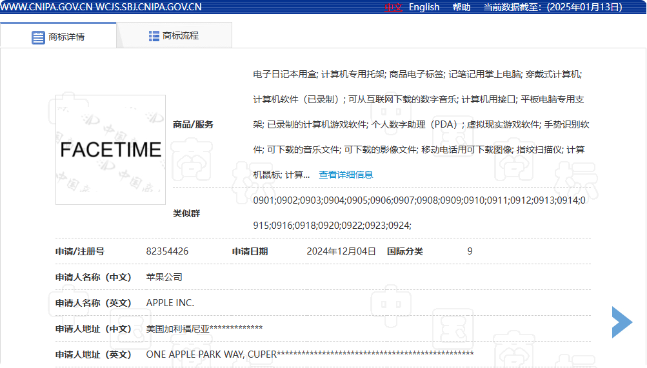Image resolution: width=647 pixels, height=368 pixels.
Task: Click the 申请人名称（中文） label
Action: (94, 277)
